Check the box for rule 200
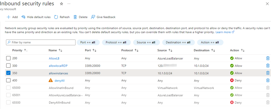Image resolution: width=271 pixels, height=109 pixels. [8, 58]
